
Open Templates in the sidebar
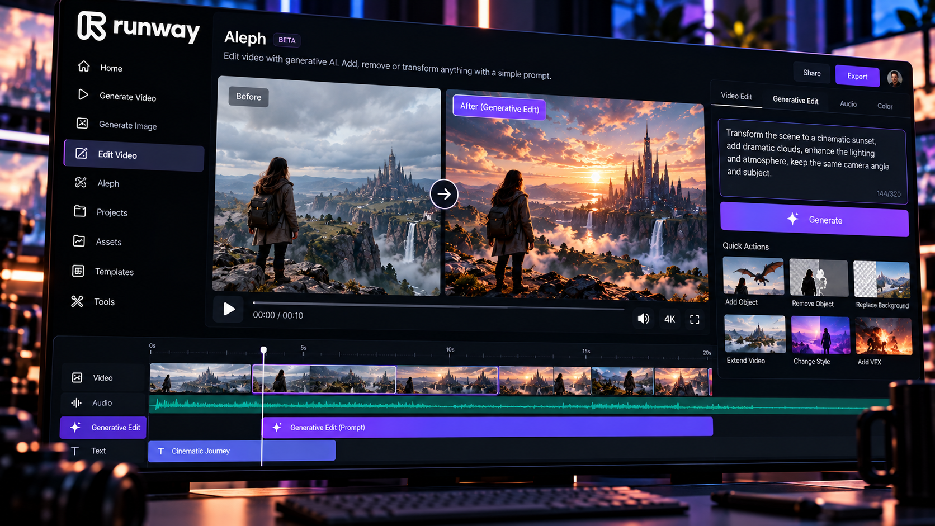pos(103,271)
